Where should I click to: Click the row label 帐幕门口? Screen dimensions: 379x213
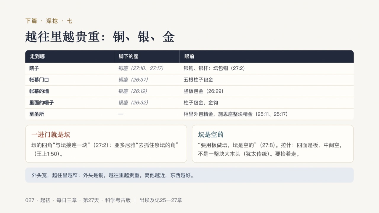pos(39,80)
